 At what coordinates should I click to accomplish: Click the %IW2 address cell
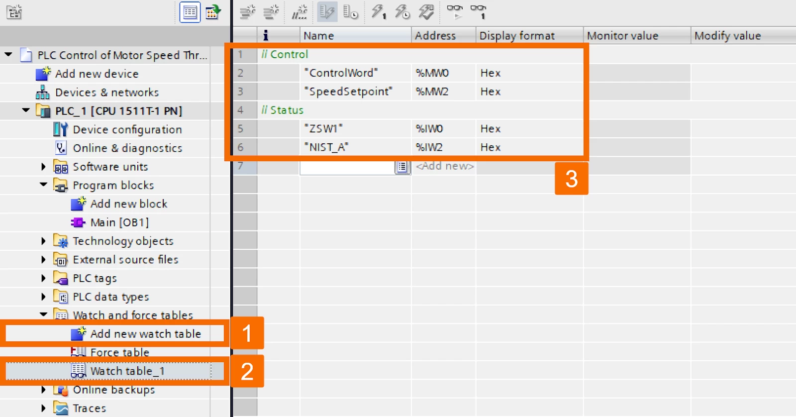point(444,147)
